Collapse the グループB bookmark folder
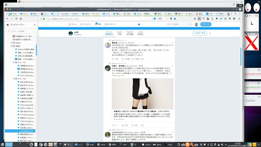The width and height of the screenshot is (261, 147). [x=13, y=79]
